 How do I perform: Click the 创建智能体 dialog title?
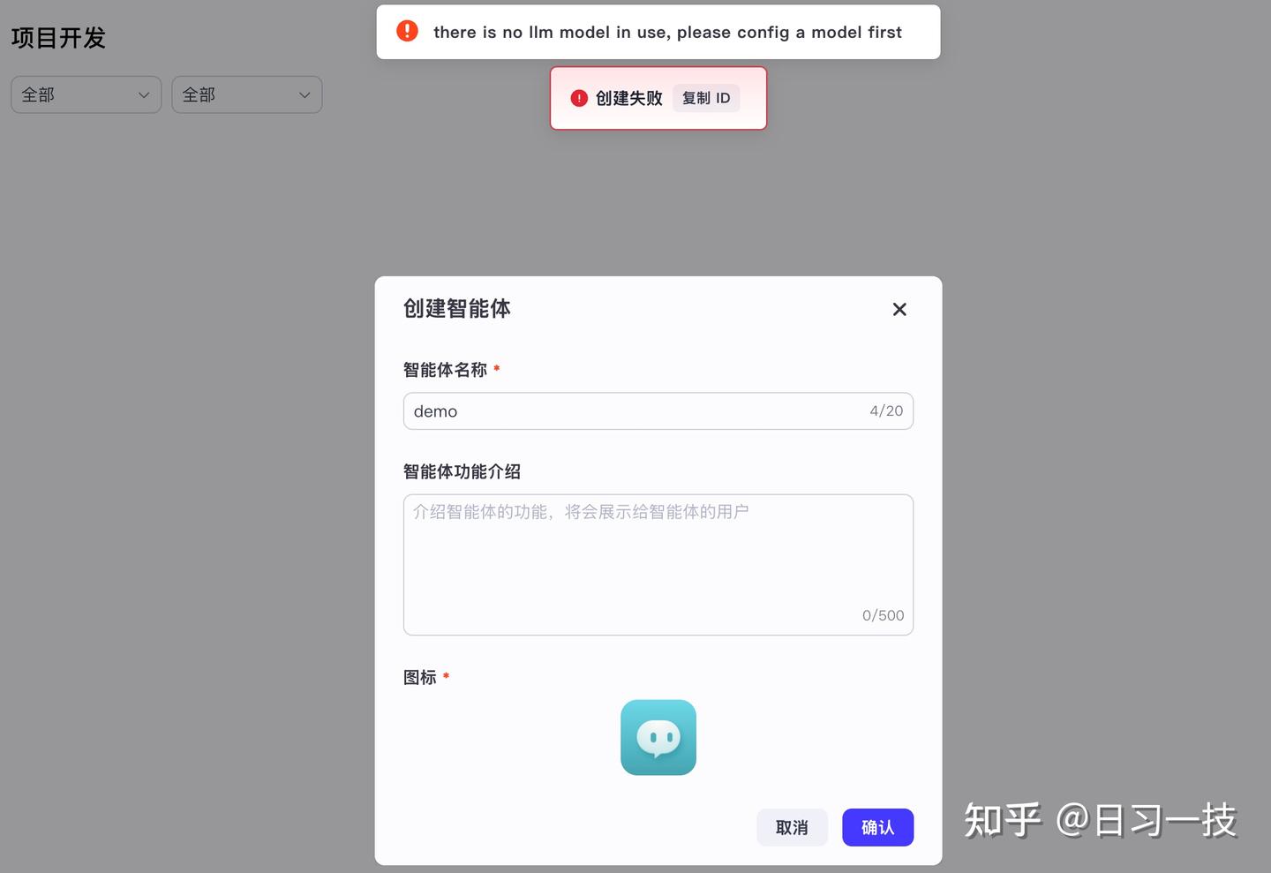[x=456, y=308]
